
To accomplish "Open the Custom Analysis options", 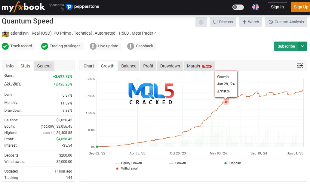I will [286, 22].
